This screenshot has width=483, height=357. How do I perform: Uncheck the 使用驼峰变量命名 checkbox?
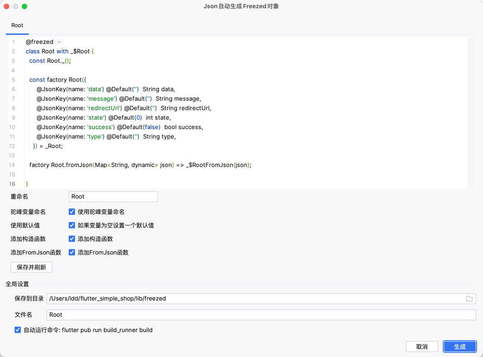tap(72, 212)
